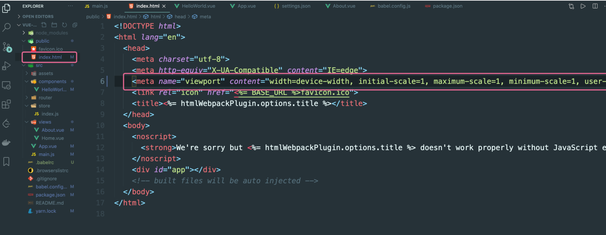Collapse the public folder
The width and height of the screenshot is (606, 235).
(38, 41)
